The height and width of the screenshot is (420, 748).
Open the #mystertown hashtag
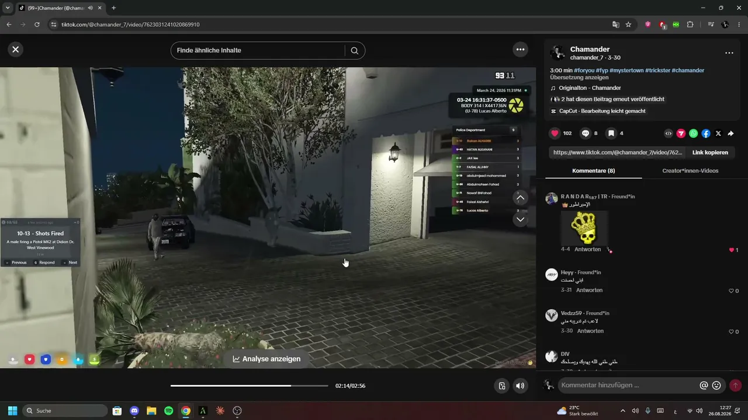[626, 70]
